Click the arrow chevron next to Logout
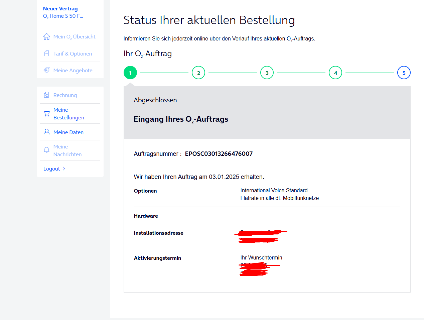Viewport: 424px width, 320px height. [64, 169]
